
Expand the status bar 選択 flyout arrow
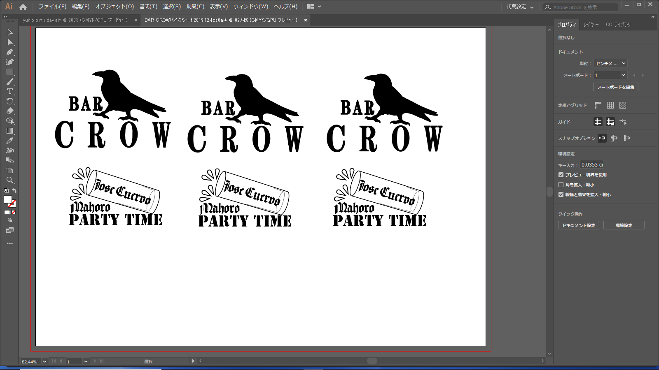pyautogui.click(x=193, y=361)
